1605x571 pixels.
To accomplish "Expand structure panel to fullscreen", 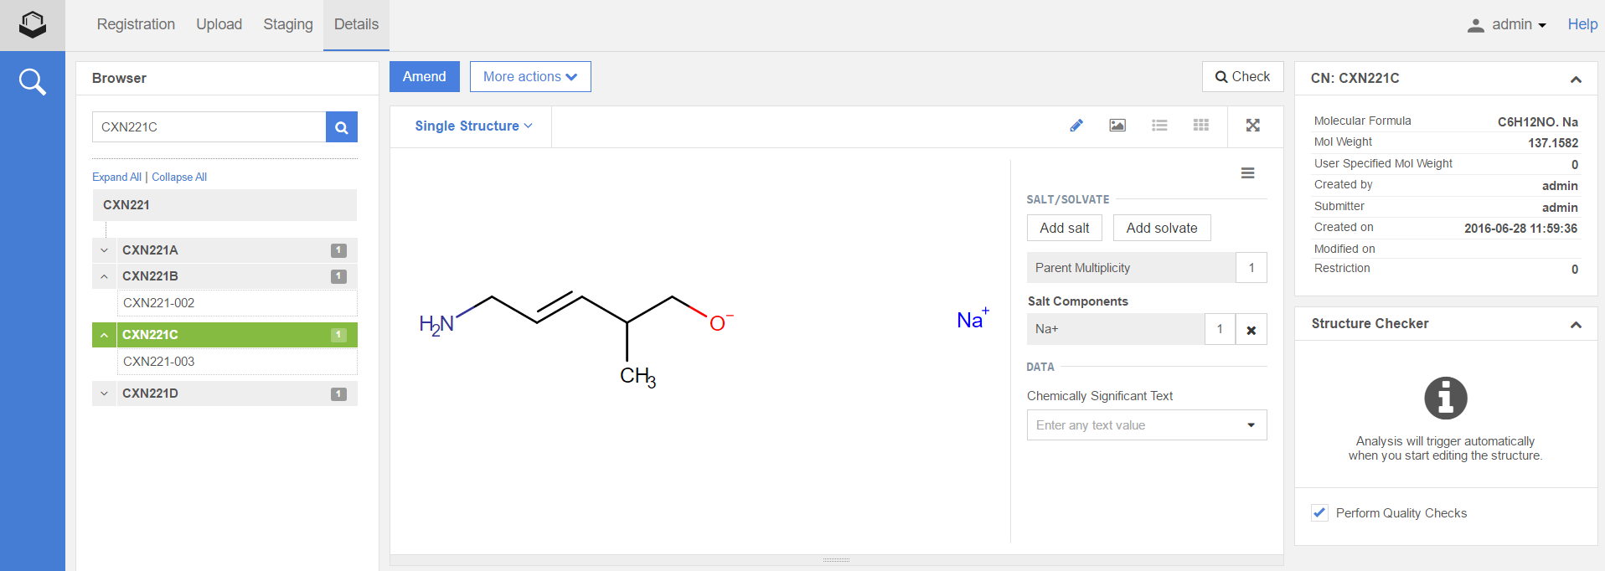I will pyautogui.click(x=1252, y=126).
